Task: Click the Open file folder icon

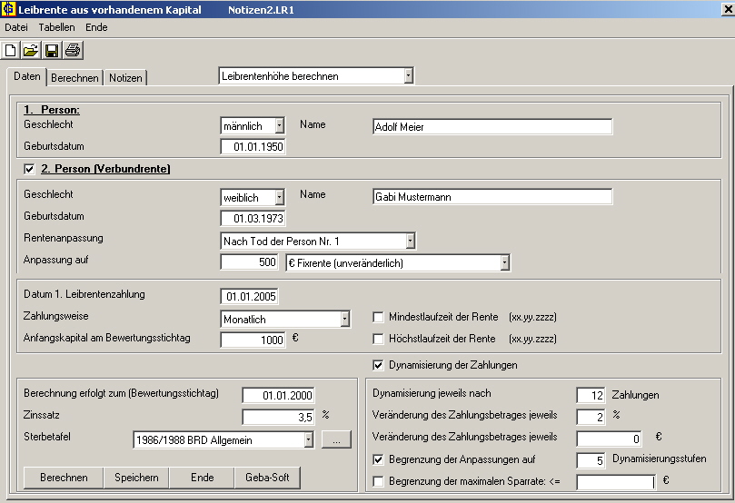Action: 31,50
